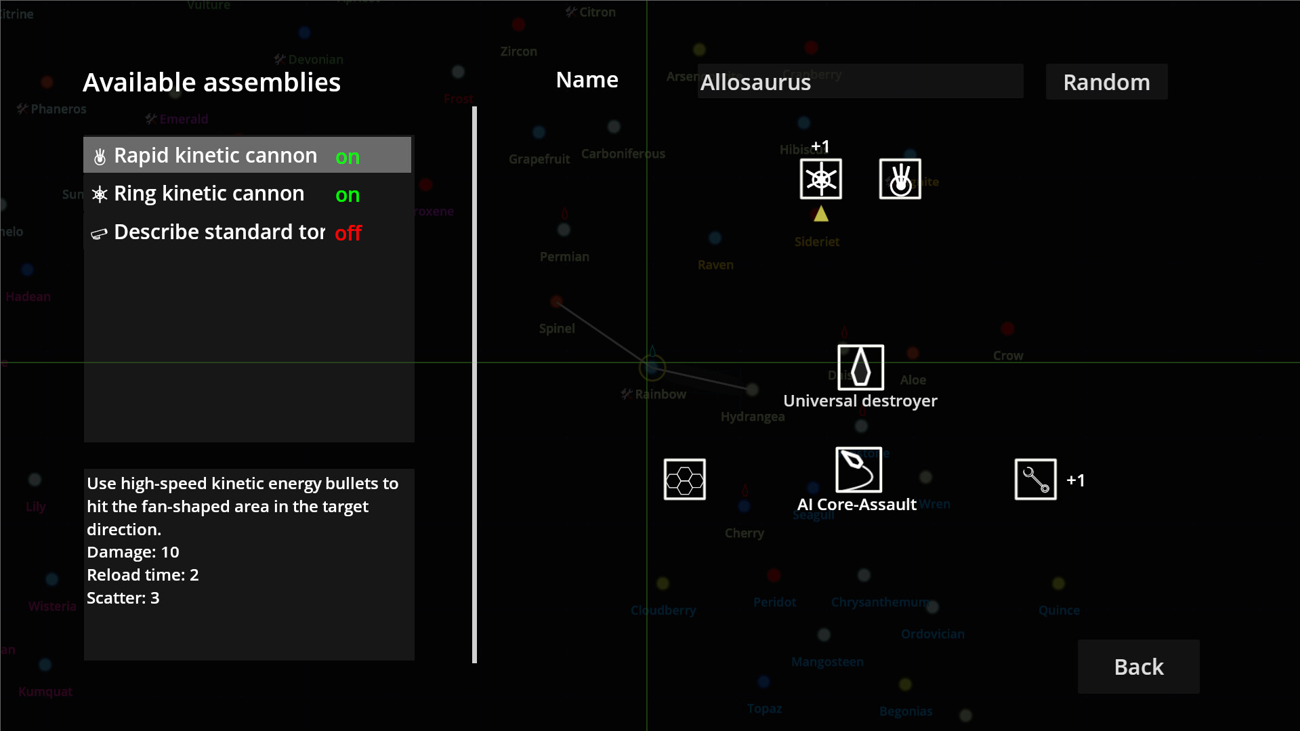
Task: Select Describe standard torpedo list entry
Action: point(219,232)
